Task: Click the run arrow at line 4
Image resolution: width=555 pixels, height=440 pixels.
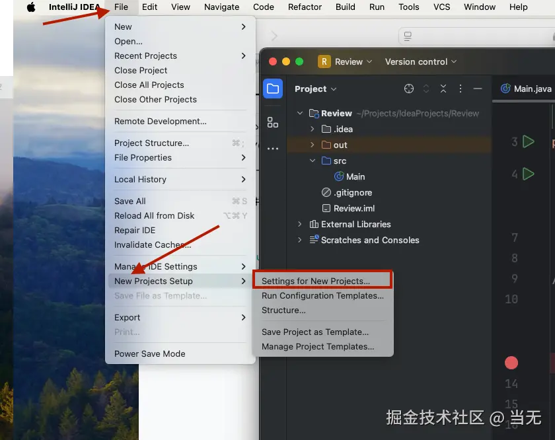Action: coord(528,174)
